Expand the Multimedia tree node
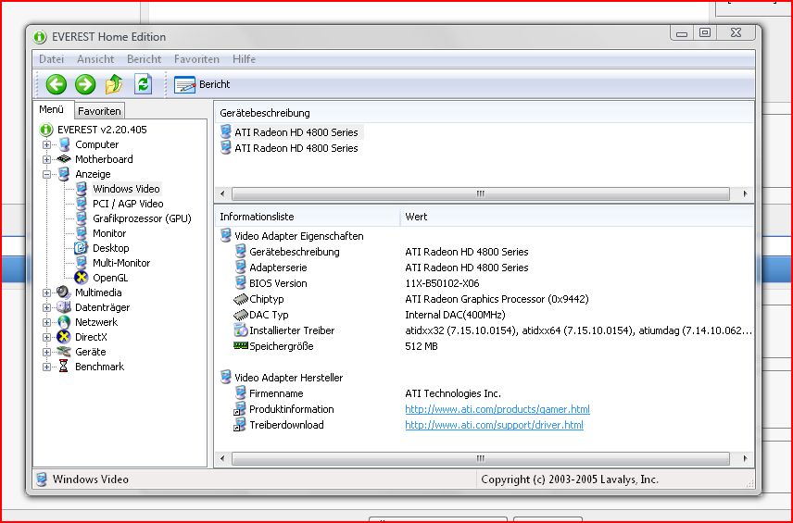 (46, 293)
